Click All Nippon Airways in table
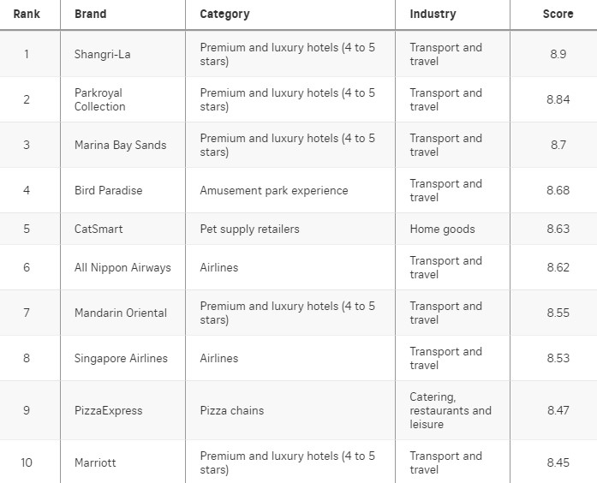This screenshot has height=483, width=597. (x=122, y=267)
